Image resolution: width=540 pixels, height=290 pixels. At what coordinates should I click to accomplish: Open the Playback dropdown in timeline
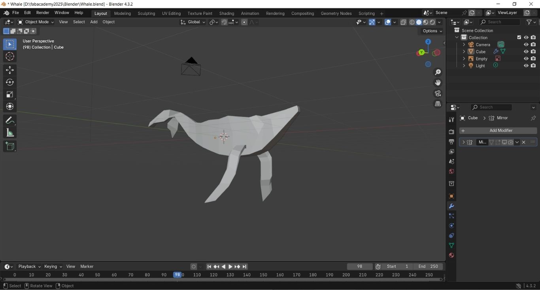click(x=29, y=267)
